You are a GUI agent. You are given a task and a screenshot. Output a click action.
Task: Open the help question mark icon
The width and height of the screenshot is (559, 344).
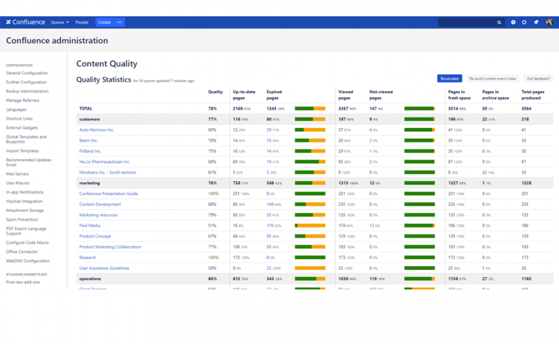point(513,22)
